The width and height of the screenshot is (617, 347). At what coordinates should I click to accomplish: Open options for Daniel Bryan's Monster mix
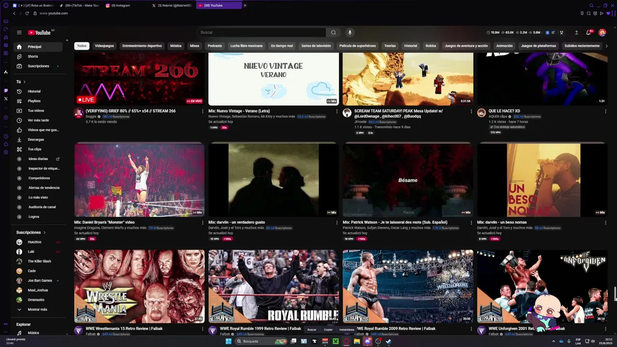click(x=202, y=223)
